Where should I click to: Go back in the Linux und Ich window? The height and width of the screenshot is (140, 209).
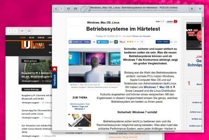tap(10, 31)
